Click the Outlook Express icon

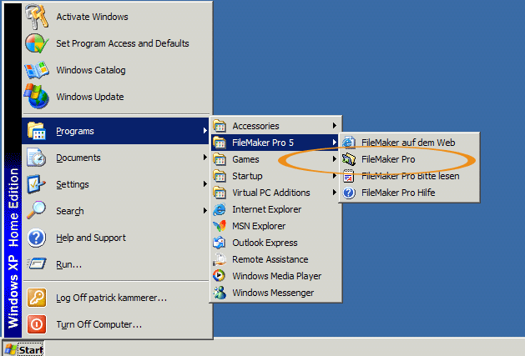pos(220,243)
